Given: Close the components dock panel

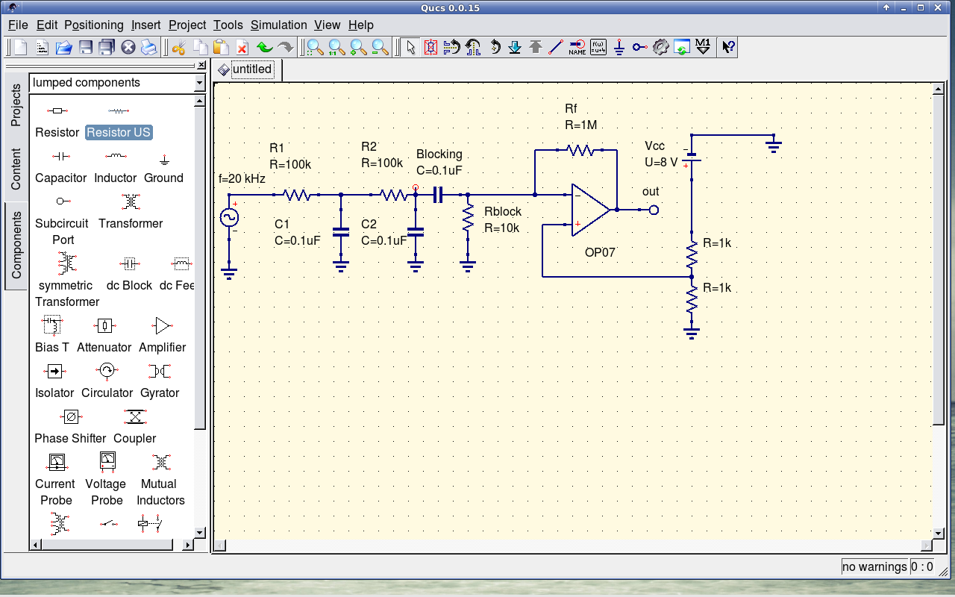Looking at the screenshot, I should (201, 65).
